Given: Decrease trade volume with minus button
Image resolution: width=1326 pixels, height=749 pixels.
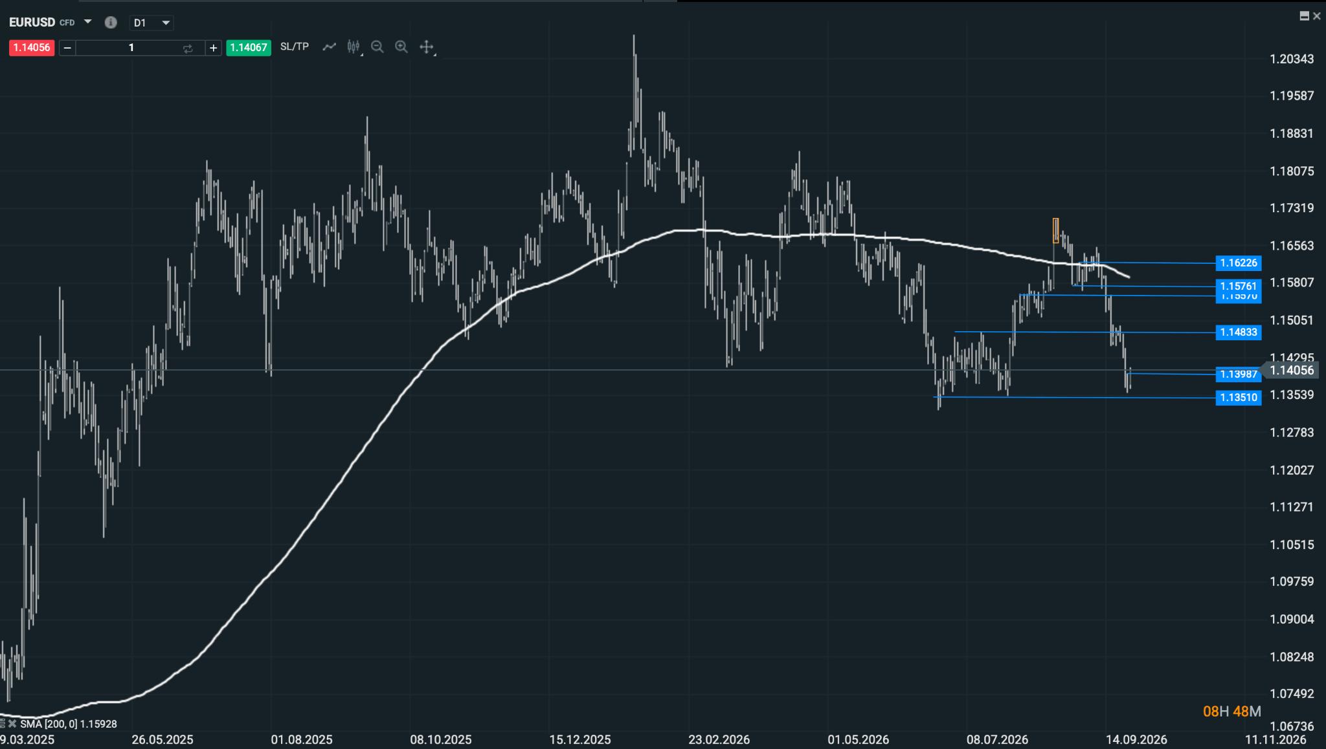Looking at the screenshot, I should pos(67,48).
